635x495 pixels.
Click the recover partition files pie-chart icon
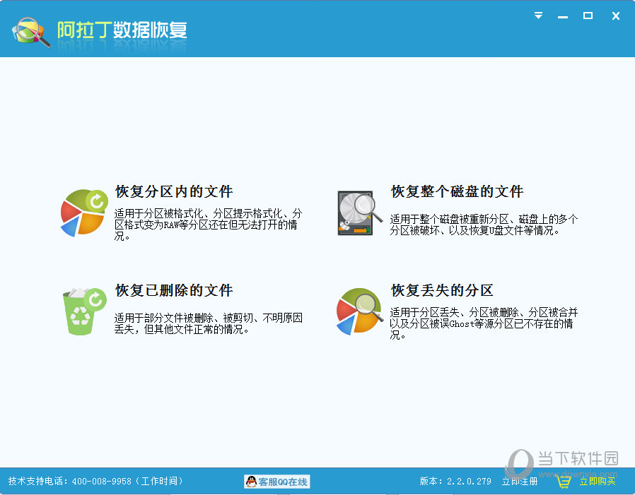[x=84, y=213]
